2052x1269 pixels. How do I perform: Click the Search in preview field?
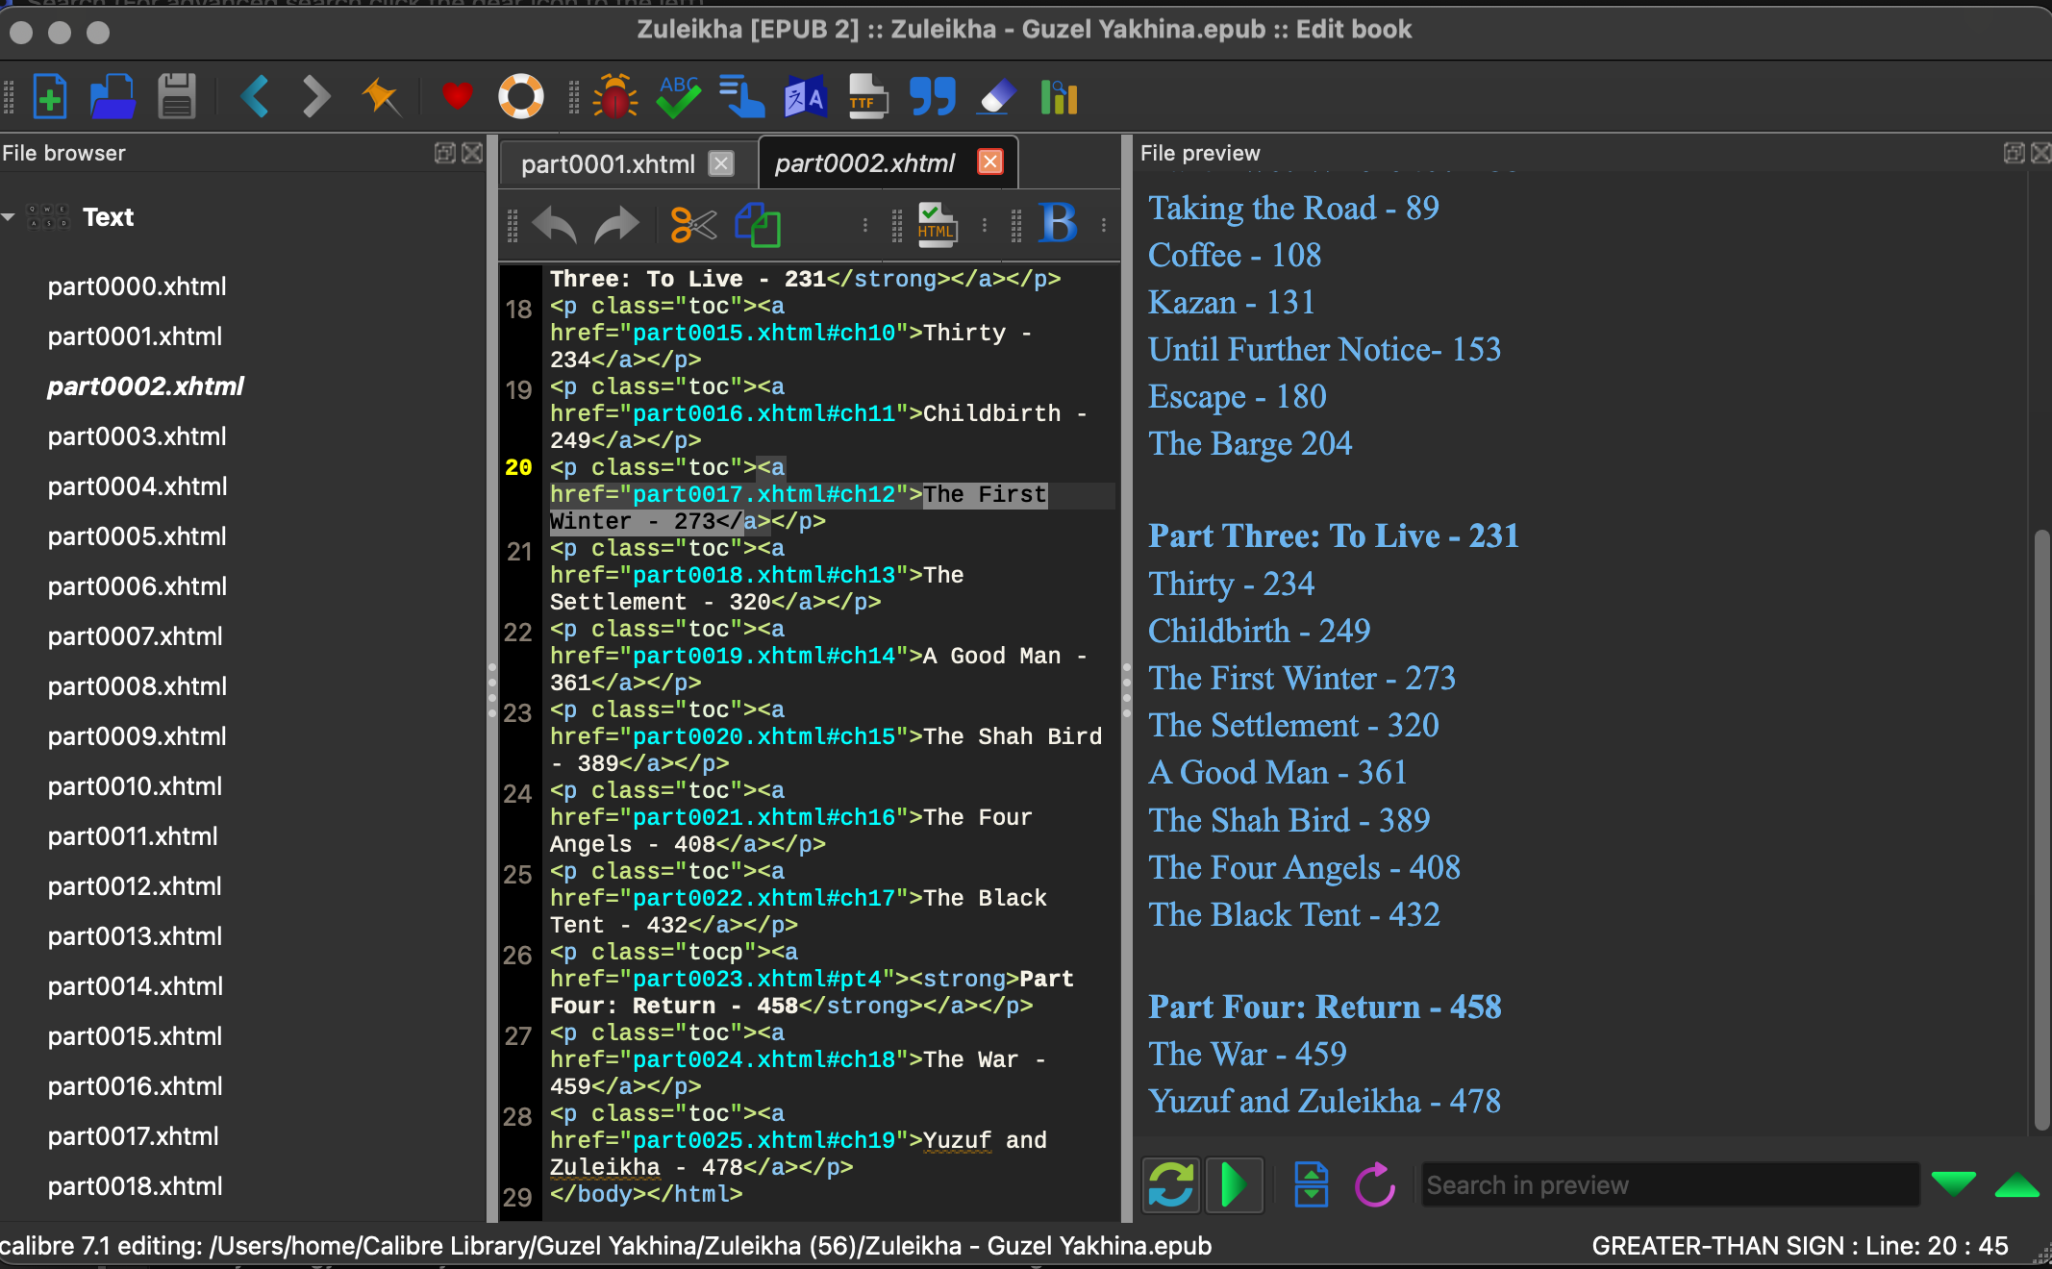tap(1668, 1184)
